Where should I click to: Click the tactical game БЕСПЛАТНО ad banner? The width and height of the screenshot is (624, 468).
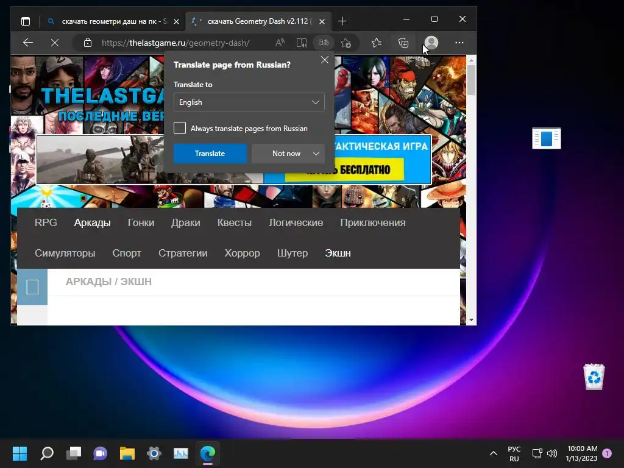click(233, 160)
